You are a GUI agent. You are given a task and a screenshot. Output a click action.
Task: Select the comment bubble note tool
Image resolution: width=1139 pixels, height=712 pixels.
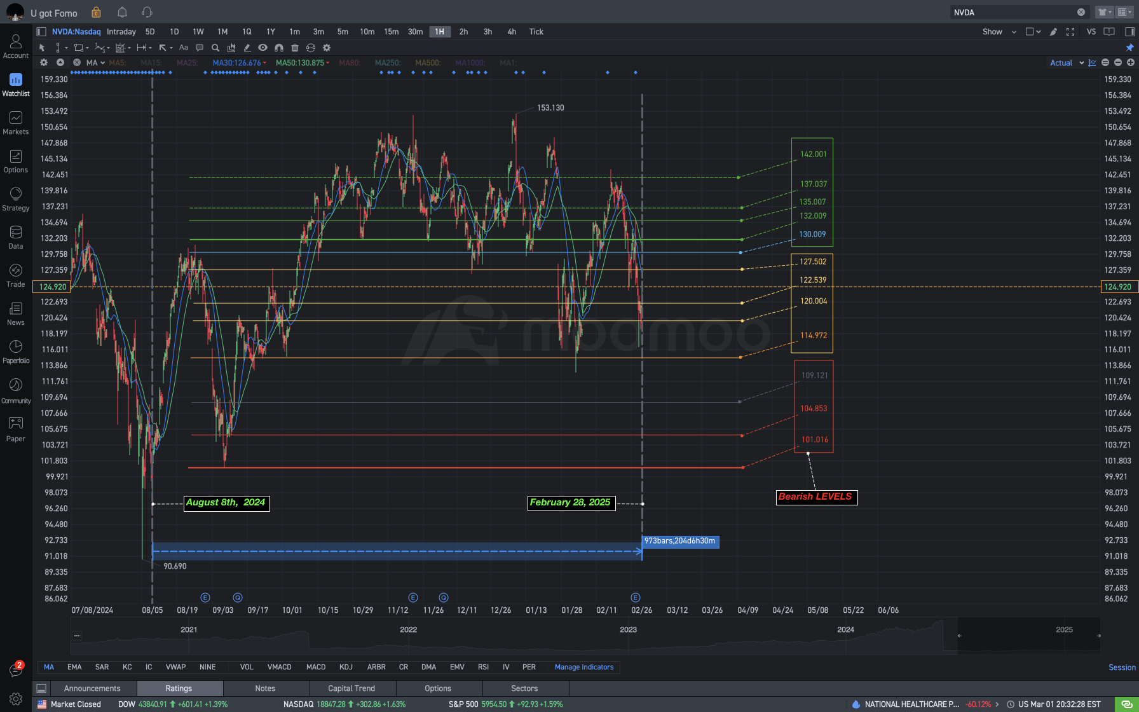point(200,48)
